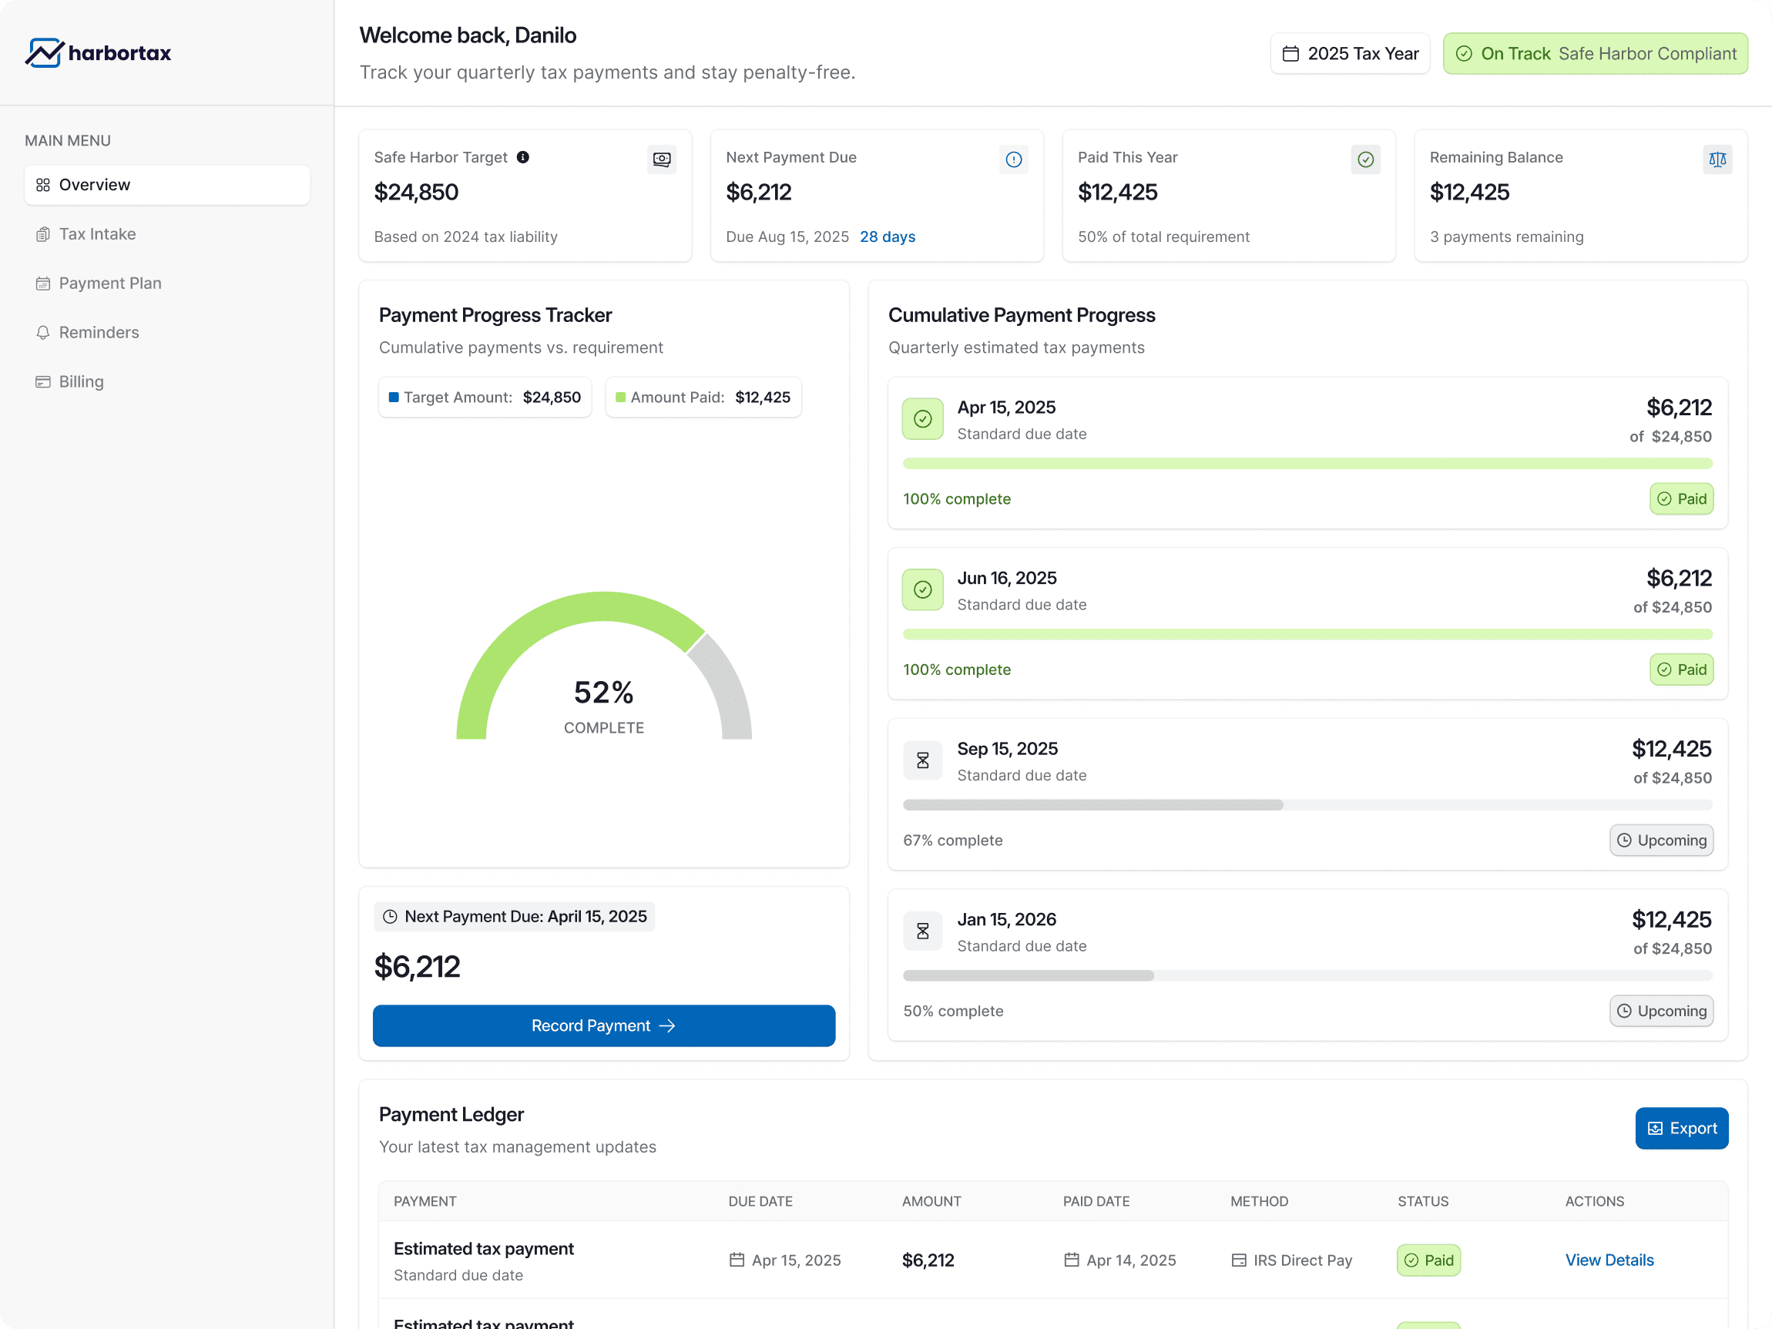This screenshot has width=1772, height=1329.
Task: Go to the Payment Plan menu item
Action: tap(109, 283)
